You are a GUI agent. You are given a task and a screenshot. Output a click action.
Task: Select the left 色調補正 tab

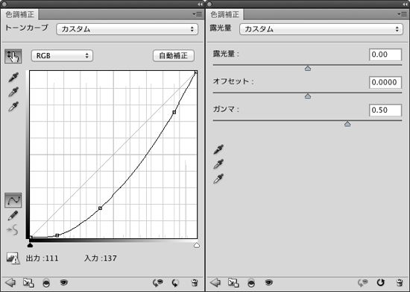tap(20, 14)
